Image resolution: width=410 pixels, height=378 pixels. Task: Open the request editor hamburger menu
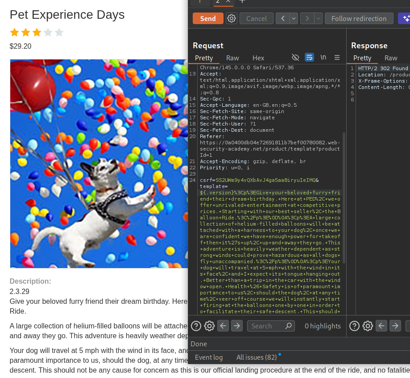pyautogui.click(x=337, y=58)
